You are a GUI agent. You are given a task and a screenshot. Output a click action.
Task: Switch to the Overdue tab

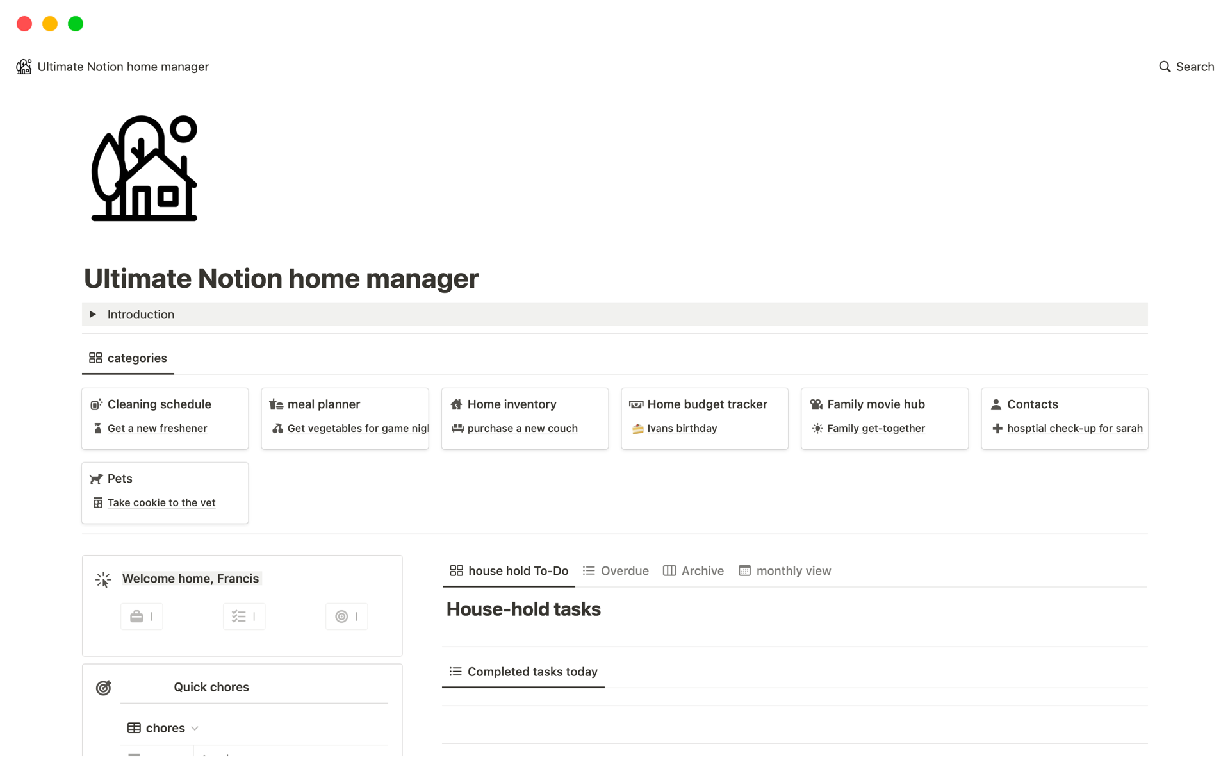coord(616,571)
